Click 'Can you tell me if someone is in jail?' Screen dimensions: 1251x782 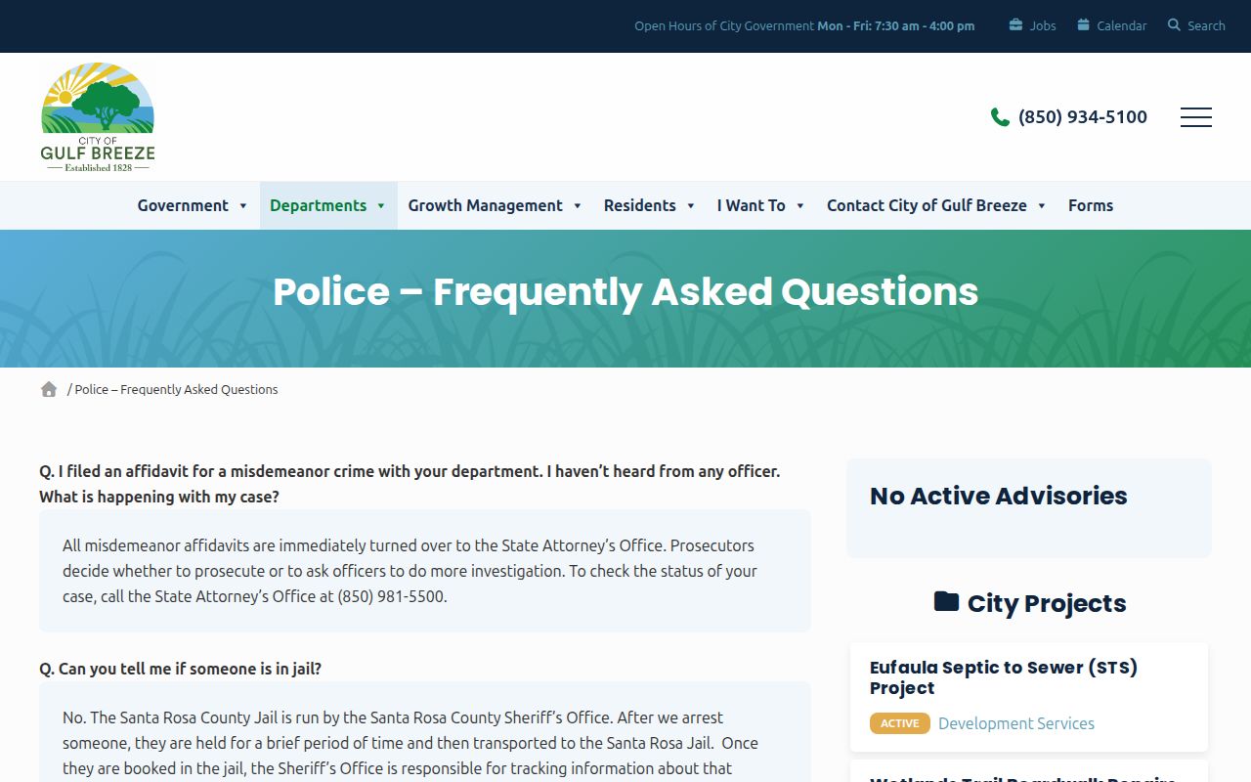(x=180, y=669)
